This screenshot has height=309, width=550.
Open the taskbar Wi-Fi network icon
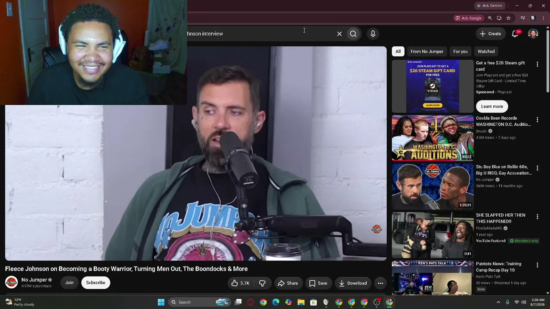[x=516, y=302]
